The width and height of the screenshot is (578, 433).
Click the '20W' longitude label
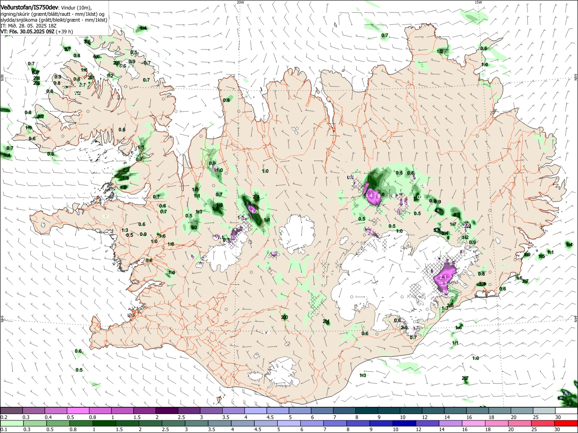240,2
